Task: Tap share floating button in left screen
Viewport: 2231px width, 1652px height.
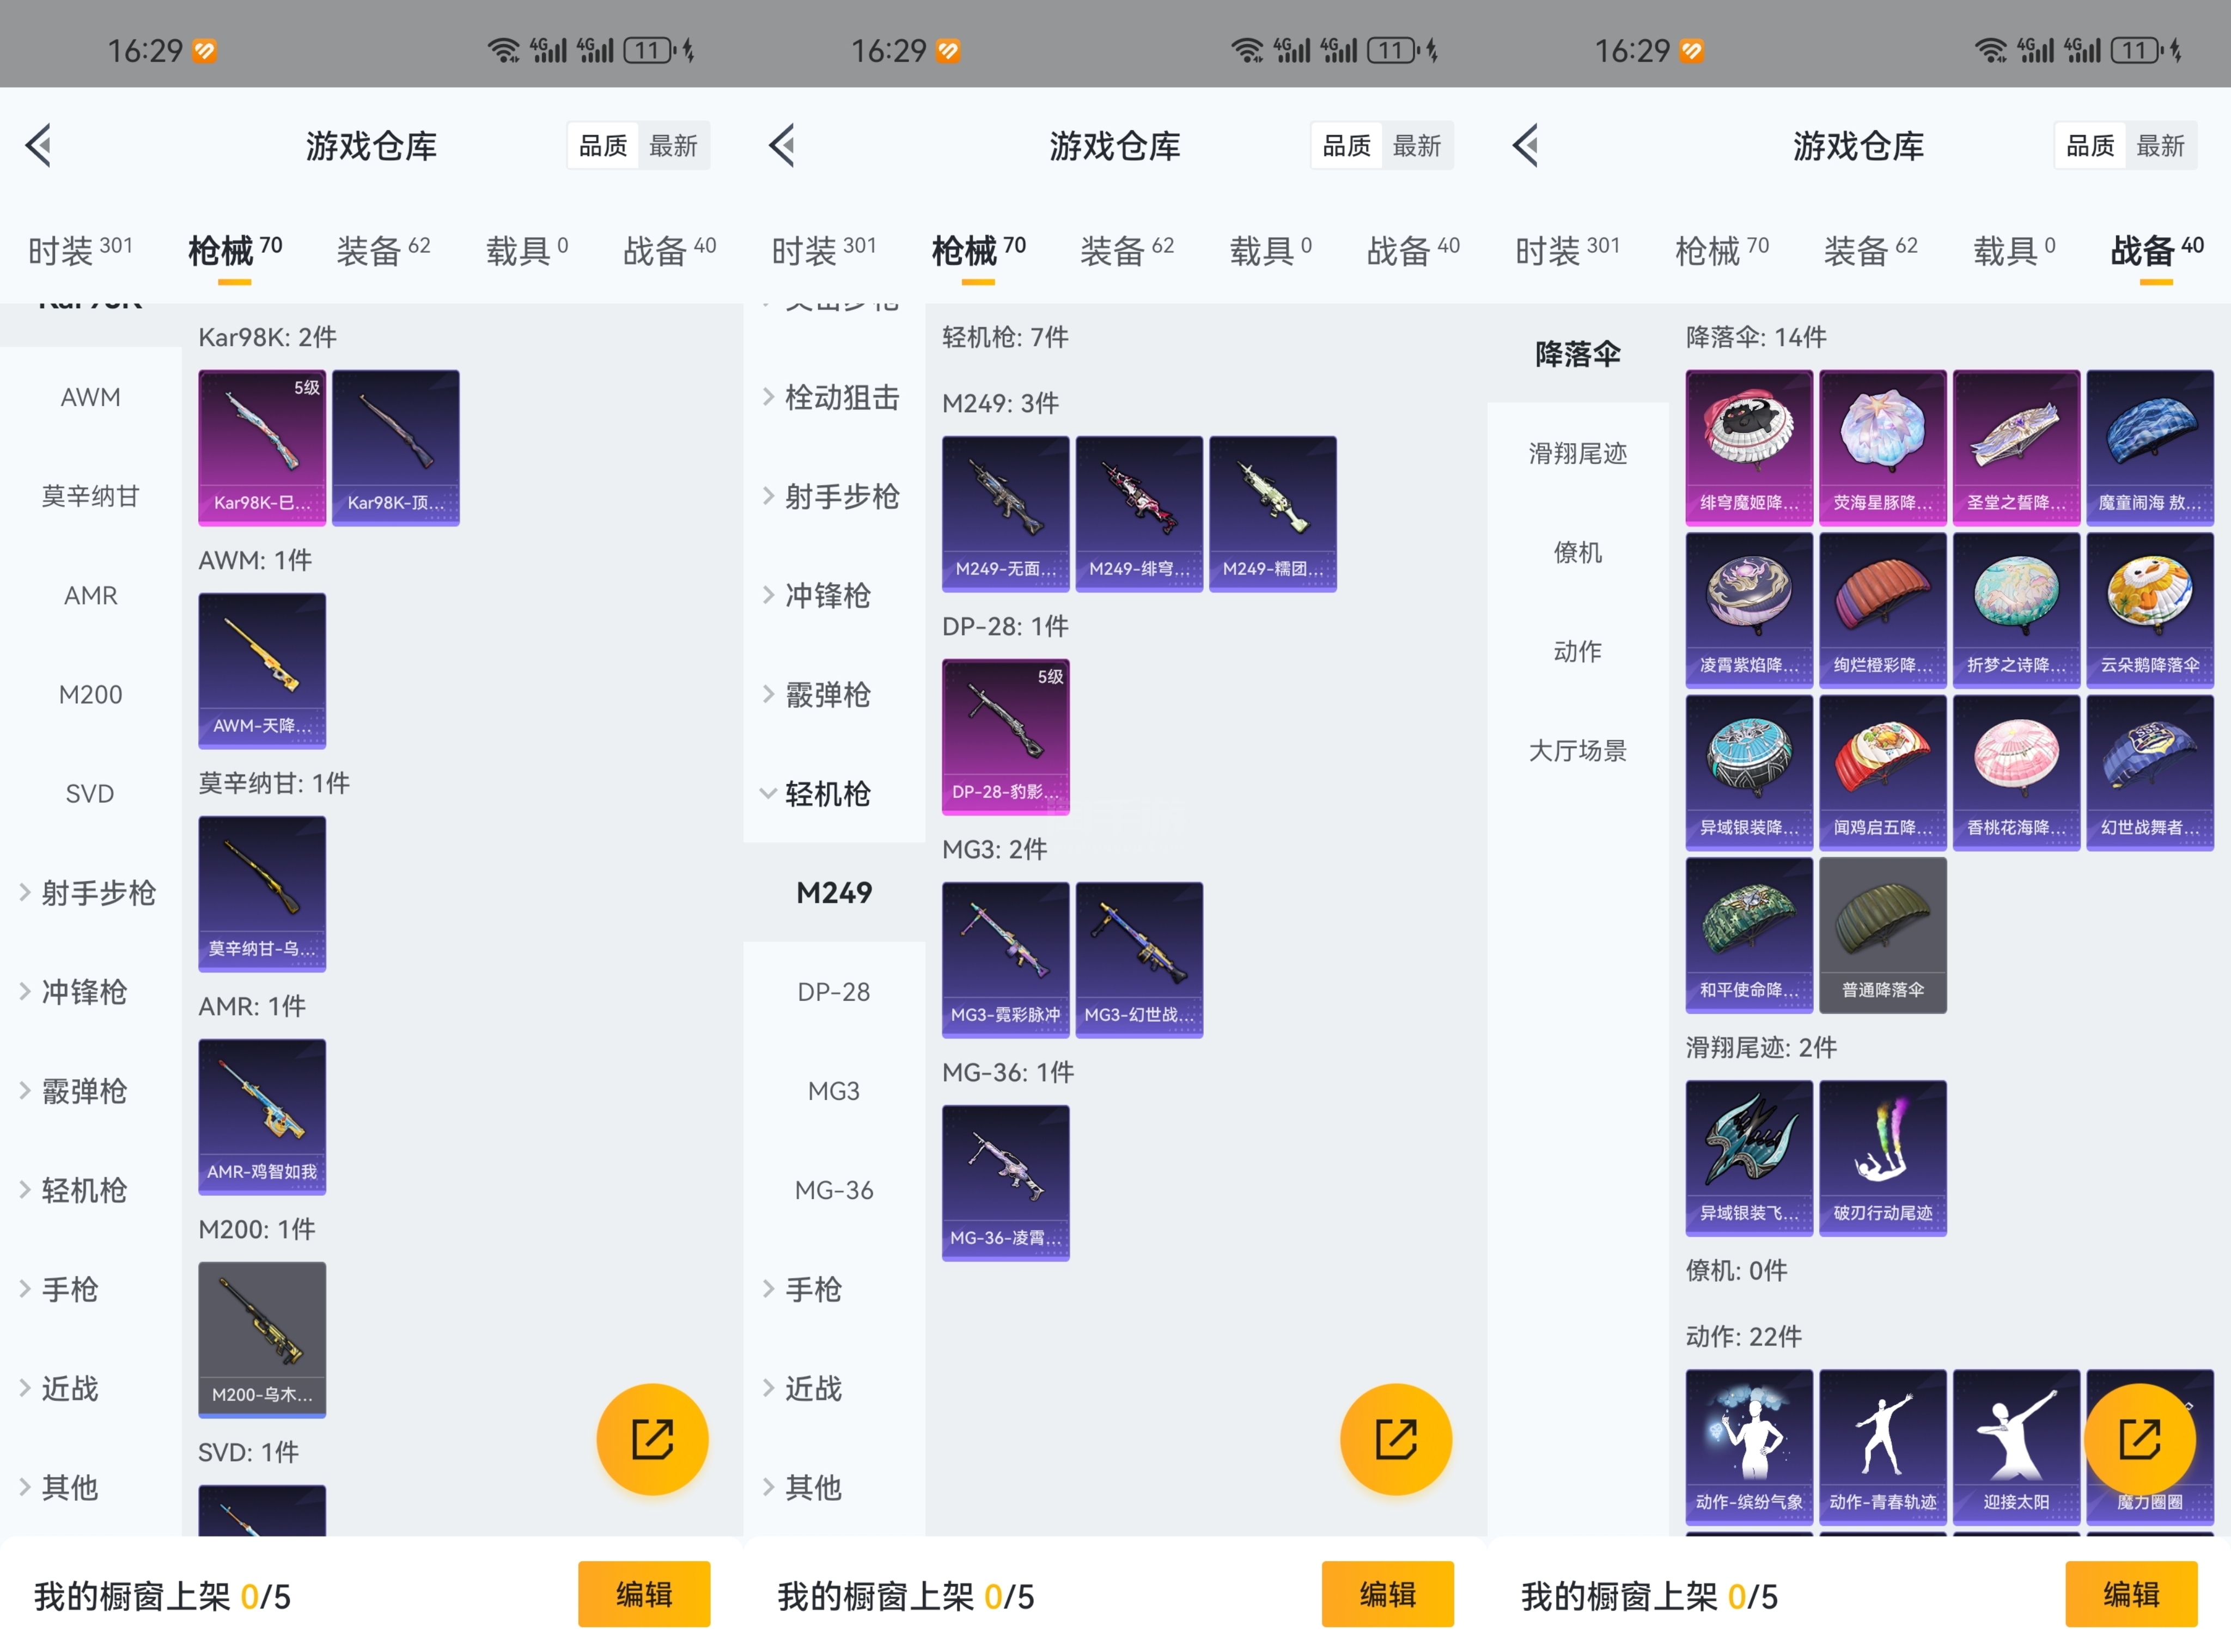Action: 653,1439
